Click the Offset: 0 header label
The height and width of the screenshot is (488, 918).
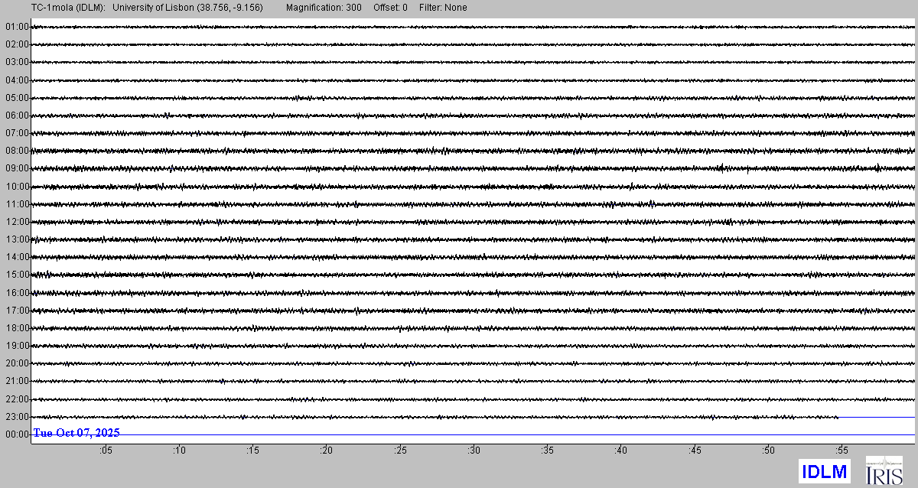click(390, 8)
